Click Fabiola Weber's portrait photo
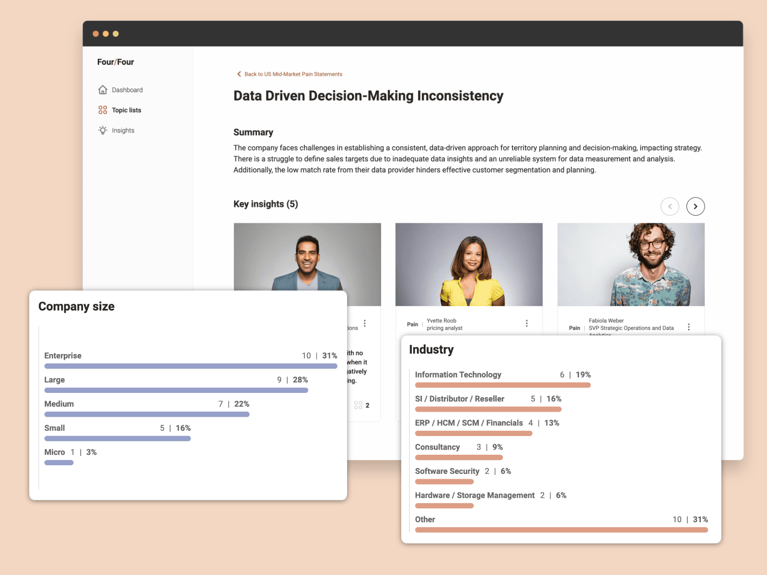 pos(631,264)
